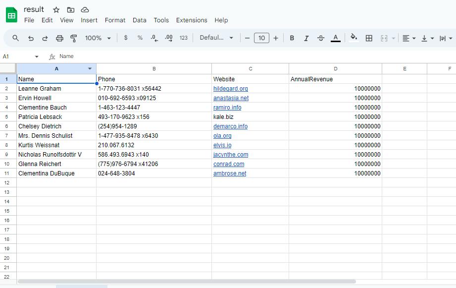The image size is (456, 288).
Task: Open vertical align dropdown
Action: coord(427,38)
